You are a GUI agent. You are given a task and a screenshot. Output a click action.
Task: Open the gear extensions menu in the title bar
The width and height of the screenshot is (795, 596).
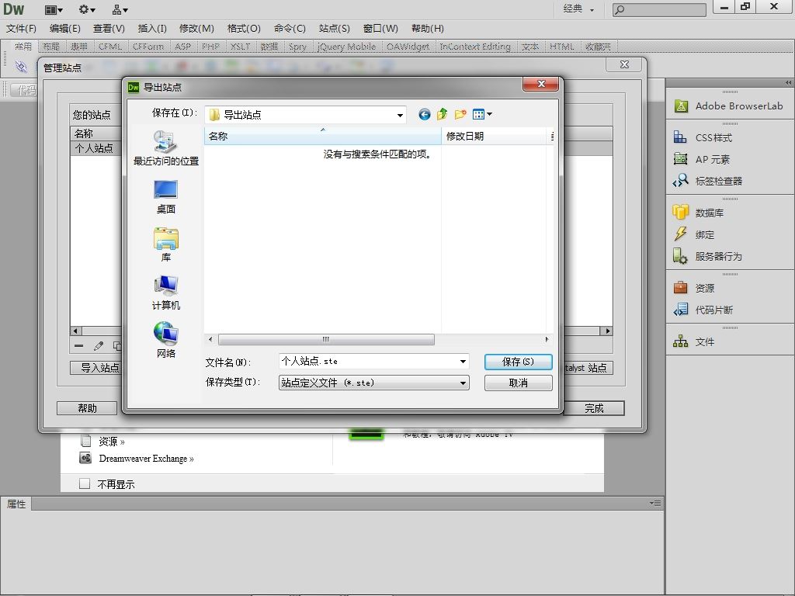point(87,9)
